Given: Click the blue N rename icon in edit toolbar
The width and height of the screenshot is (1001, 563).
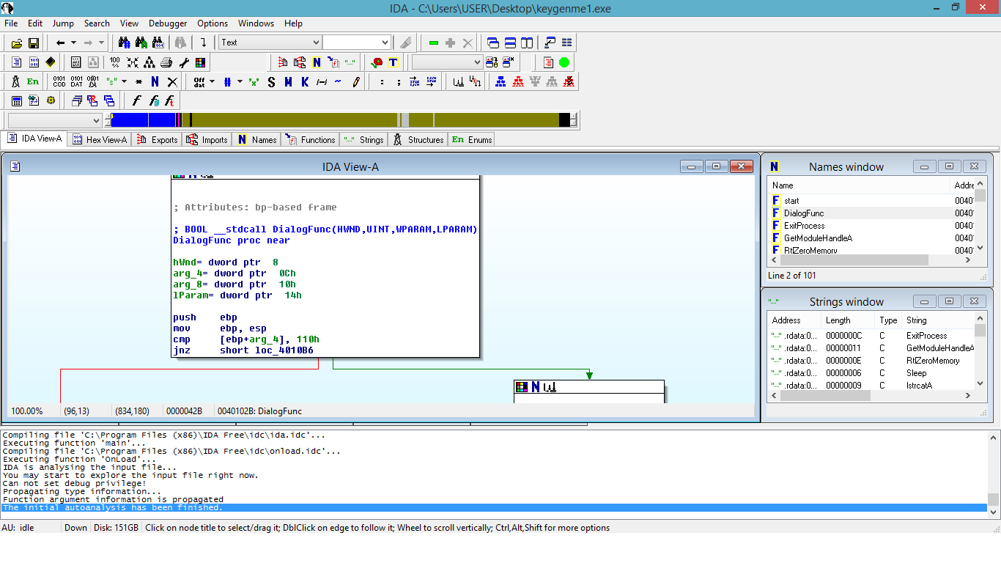Looking at the screenshot, I should tap(155, 81).
